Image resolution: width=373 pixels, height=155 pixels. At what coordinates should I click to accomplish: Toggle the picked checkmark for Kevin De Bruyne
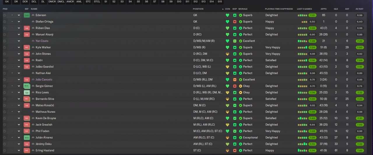click(4, 118)
